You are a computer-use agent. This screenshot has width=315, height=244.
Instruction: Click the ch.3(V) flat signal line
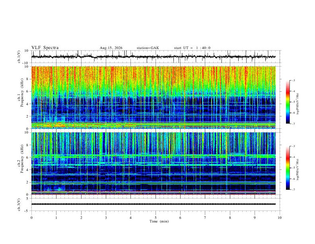153,204
